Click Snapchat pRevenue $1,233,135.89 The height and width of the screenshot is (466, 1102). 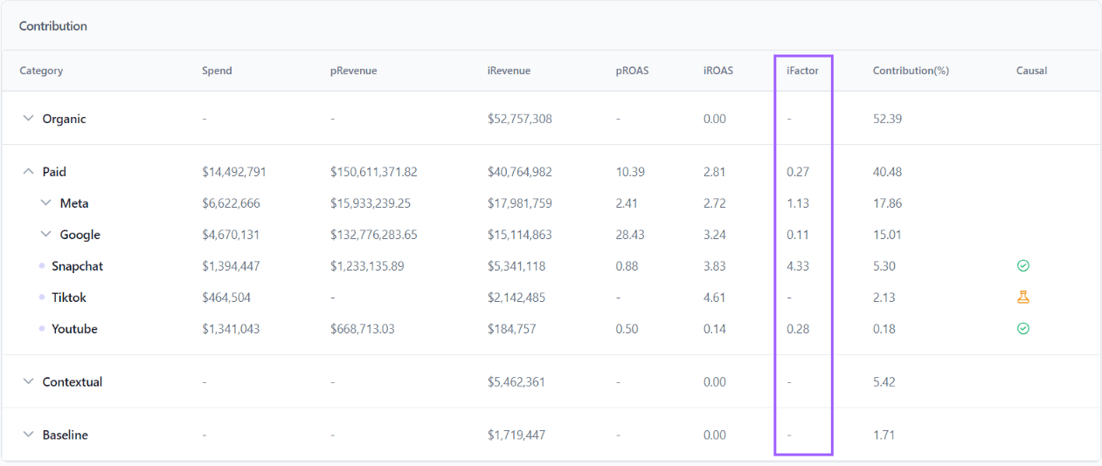click(367, 266)
